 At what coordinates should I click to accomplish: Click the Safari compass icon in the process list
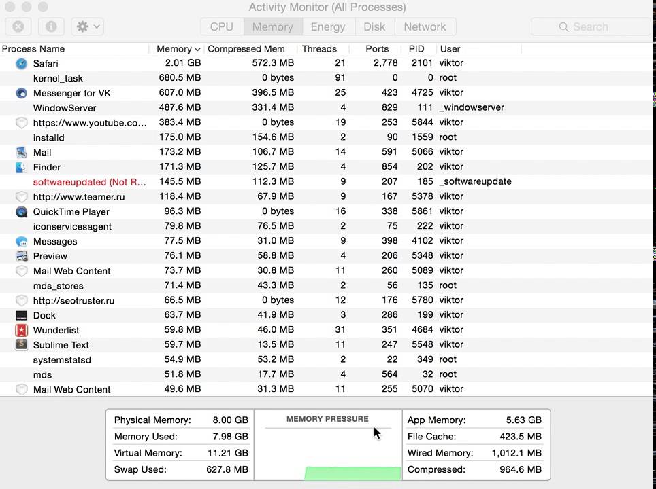coord(21,63)
